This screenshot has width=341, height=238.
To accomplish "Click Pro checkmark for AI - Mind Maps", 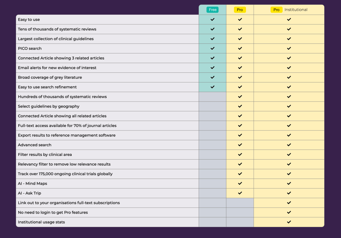I will click(240, 183).
